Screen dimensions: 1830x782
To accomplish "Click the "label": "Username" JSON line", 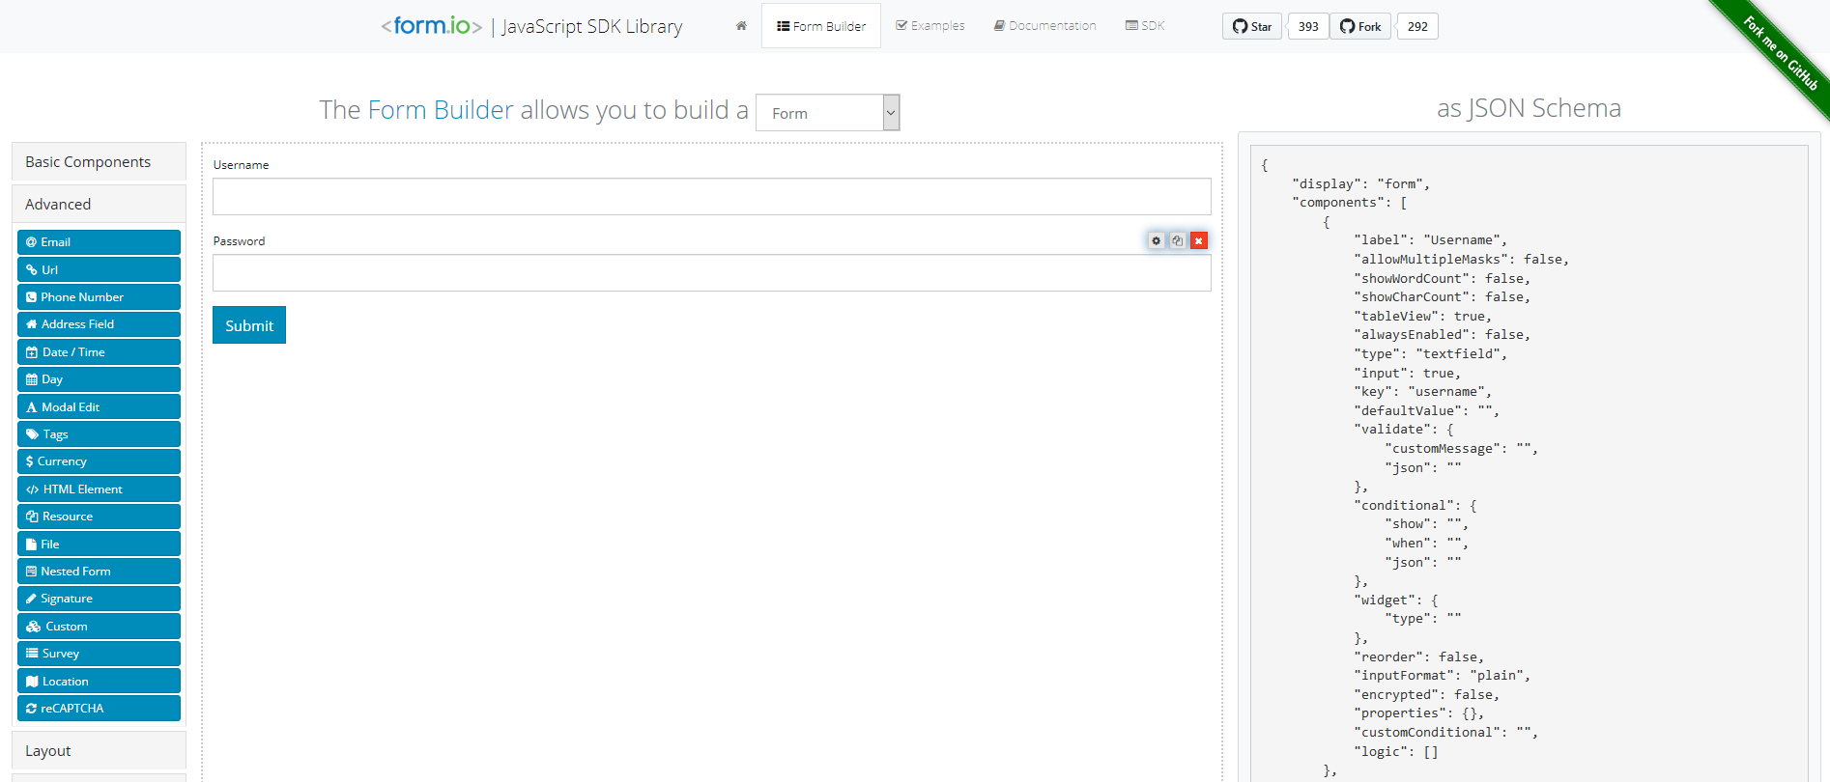I will pos(1430,240).
